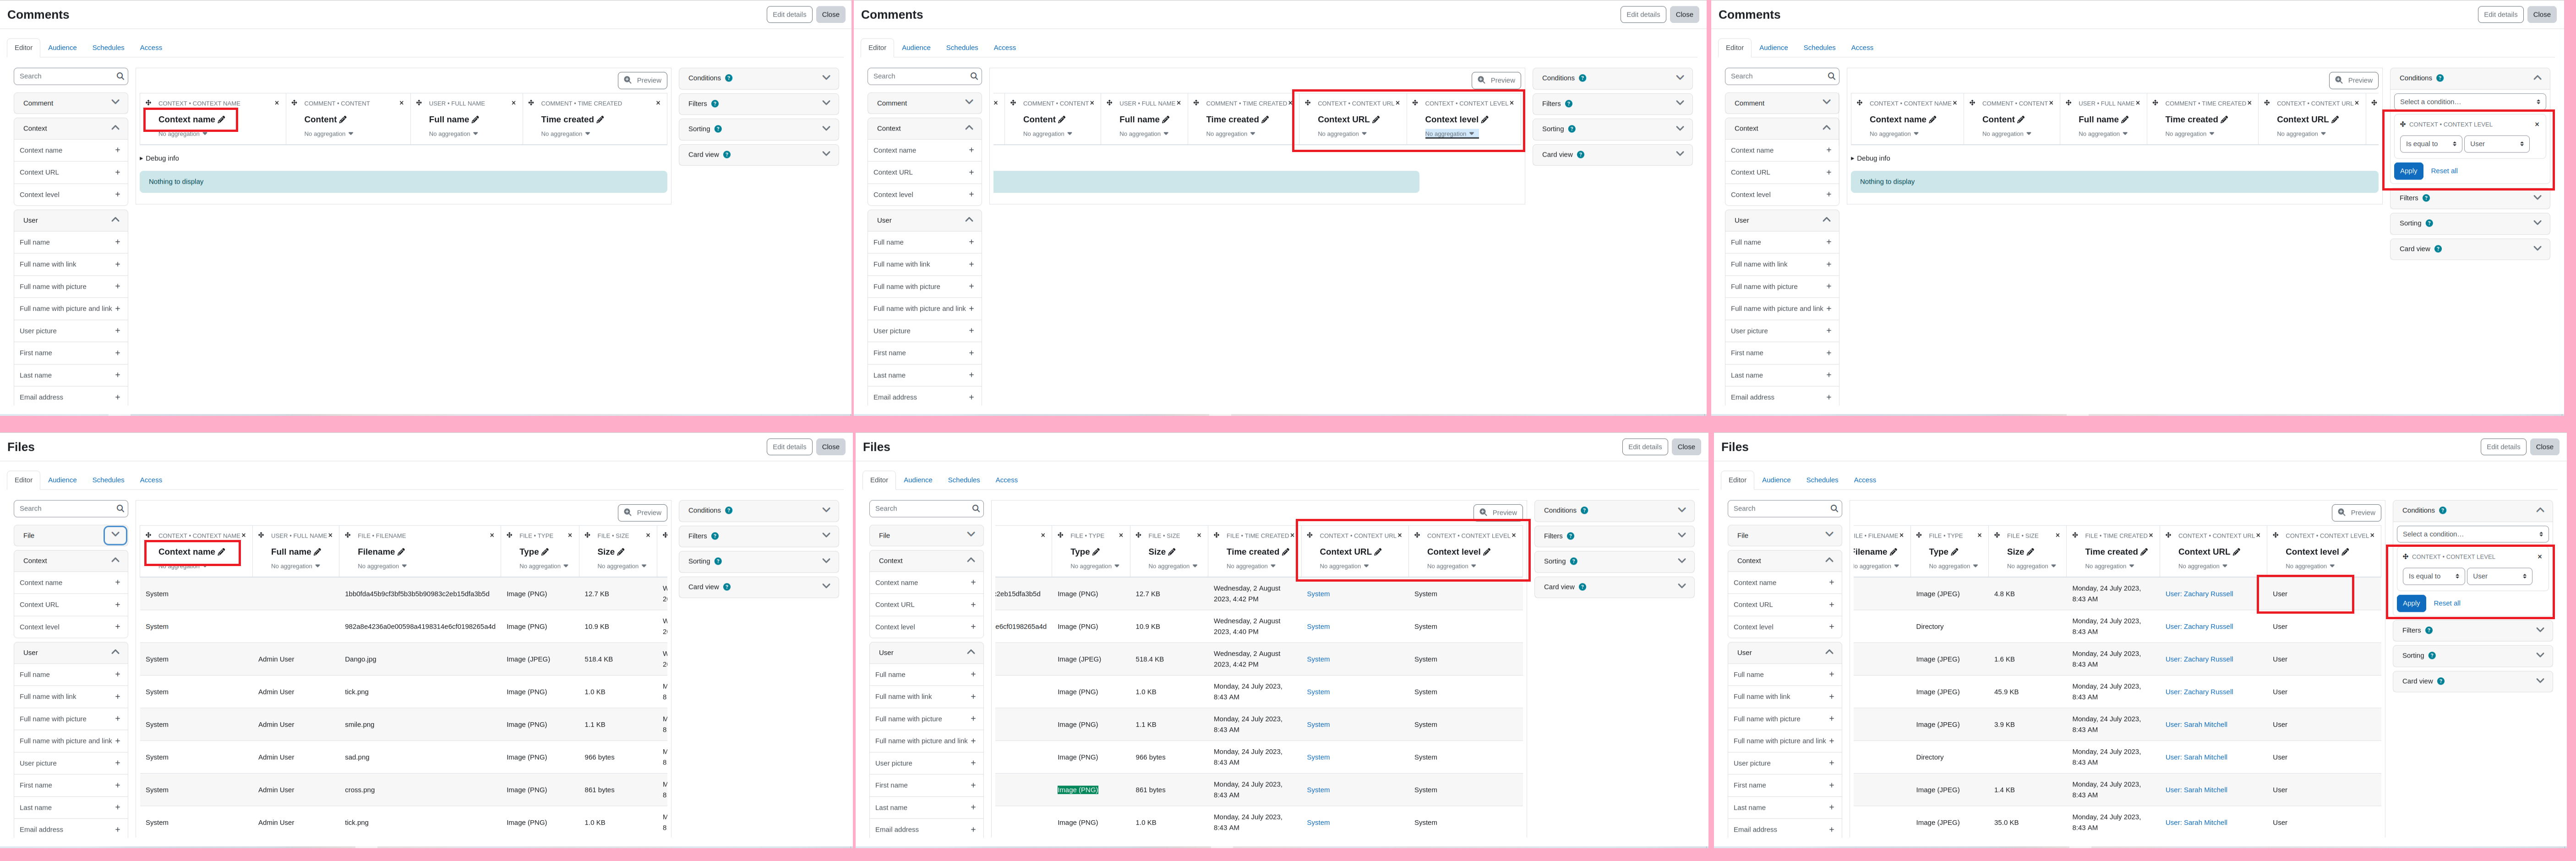This screenshot has height=861, width=2576.
Task: Open Audience tab in bottom-middle Files panel
Action: tap(918, 480)
